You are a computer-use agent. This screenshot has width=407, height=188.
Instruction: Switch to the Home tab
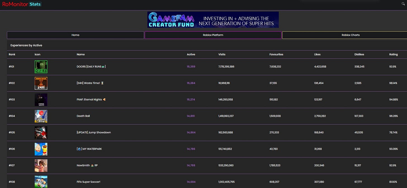(75, 35)
